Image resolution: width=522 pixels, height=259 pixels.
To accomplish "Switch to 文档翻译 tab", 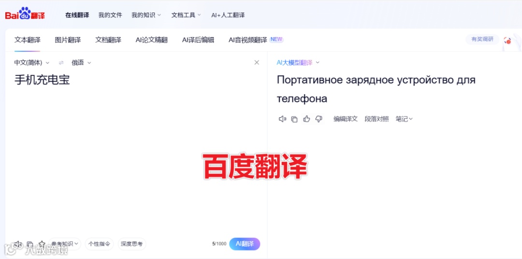I will tap(108, 40).
